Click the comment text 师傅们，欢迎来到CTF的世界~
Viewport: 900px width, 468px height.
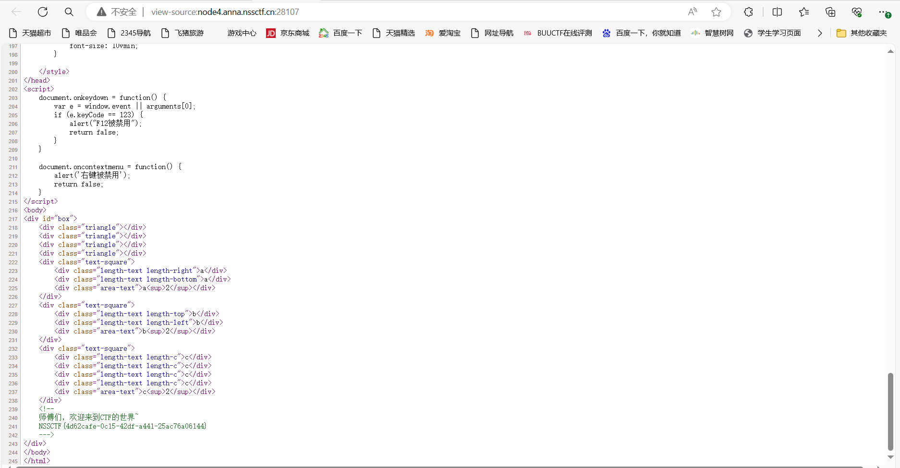[x=88, y=417]
